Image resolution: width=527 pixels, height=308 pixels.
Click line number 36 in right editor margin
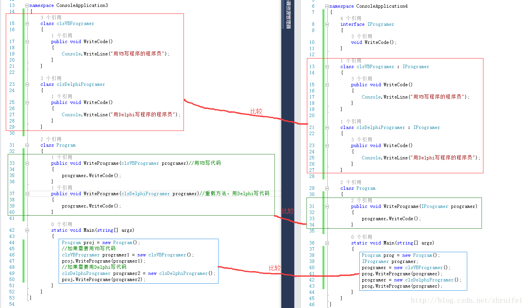tap(311, 243)
